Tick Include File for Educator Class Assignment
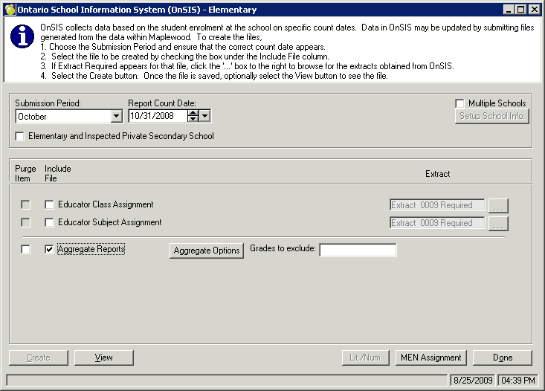The image size is (545, 391). coord(49,204)
